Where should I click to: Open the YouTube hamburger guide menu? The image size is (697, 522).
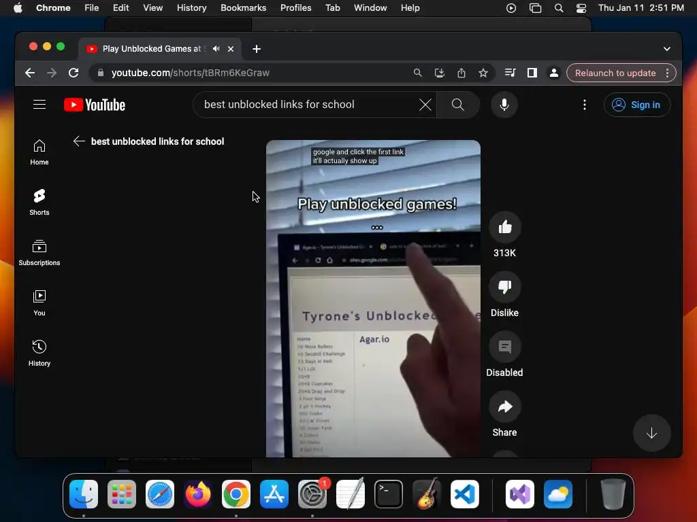click(39, 105)
